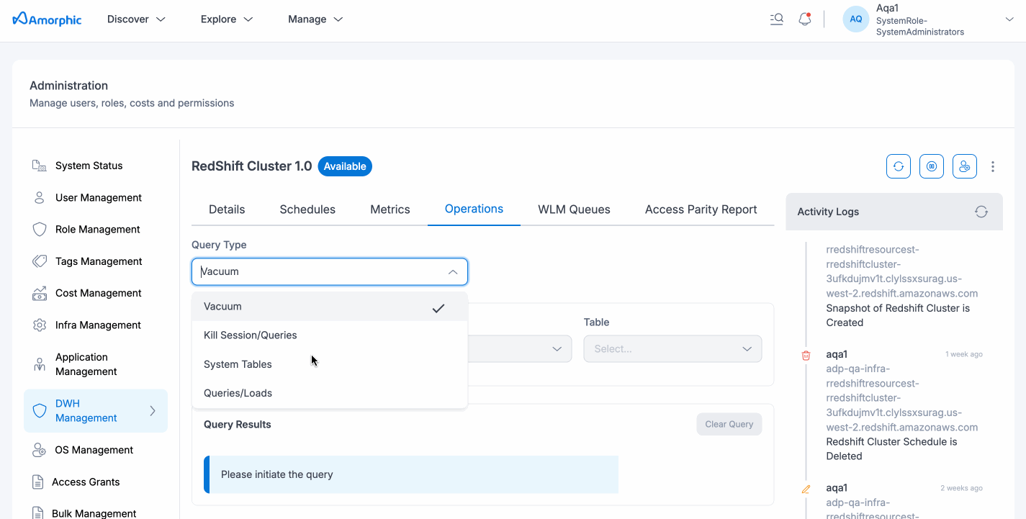Click the Amorphic logo
The height and width of the screenshot is (519, 1026).
point(48,19)
